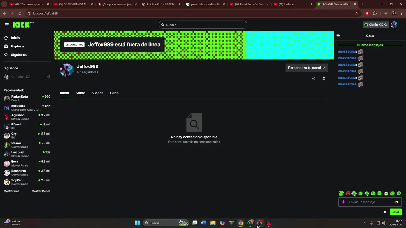Switch to the YouTube browser tab
The width and height of the screenshot is (406, 228).
(293, 4)
